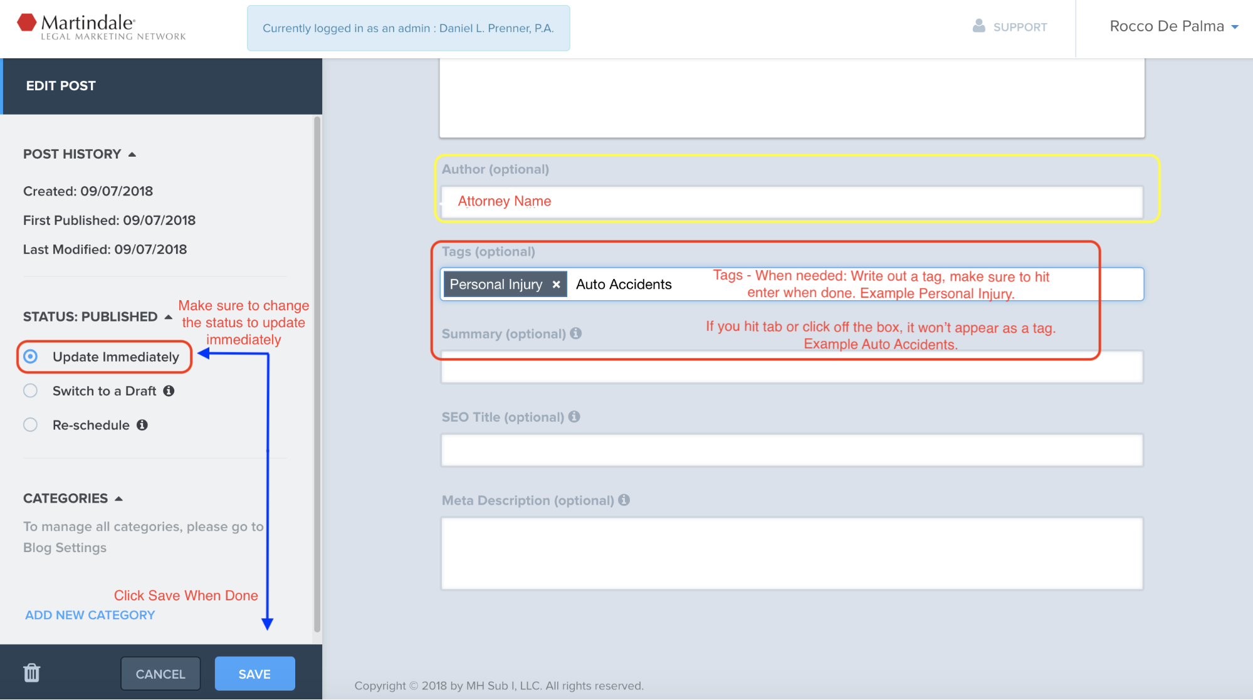
Task: Click into the SEO Title input field
Action: 792,450
